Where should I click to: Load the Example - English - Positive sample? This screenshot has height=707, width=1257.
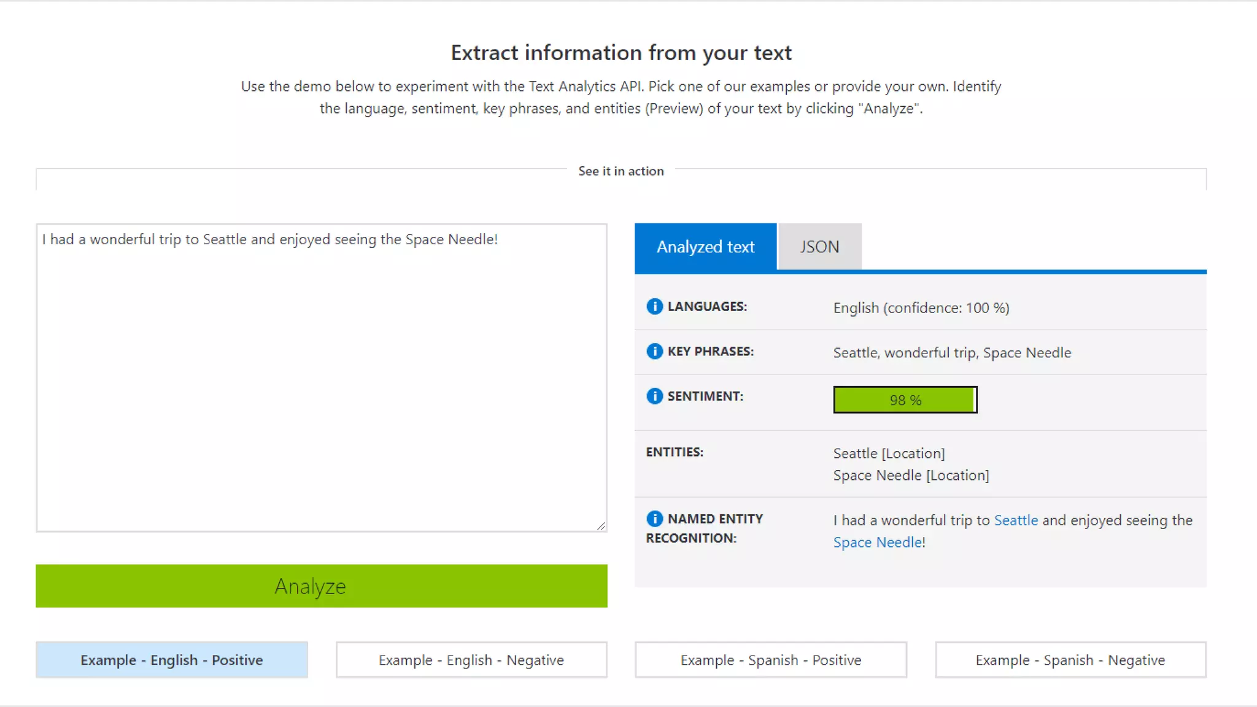172,660
